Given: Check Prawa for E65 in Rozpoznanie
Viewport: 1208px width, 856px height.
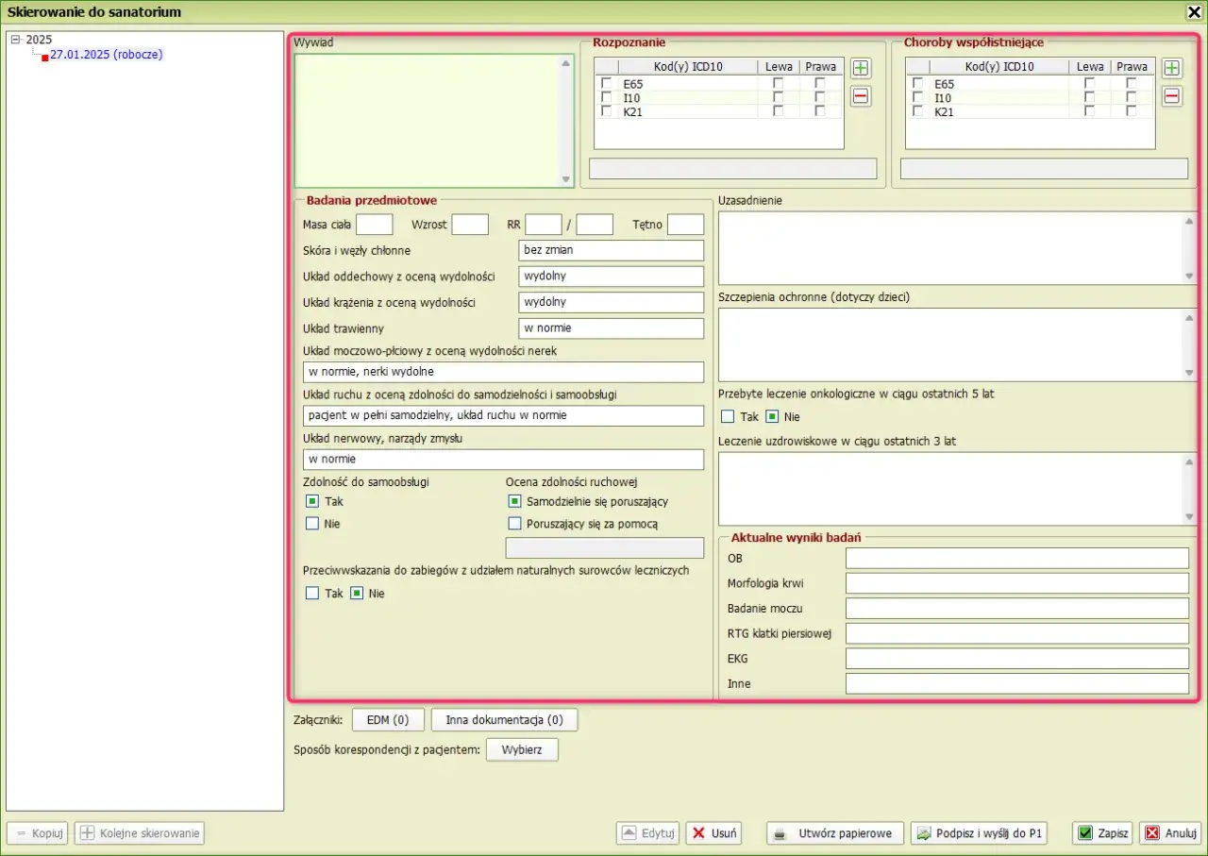Looking at the screenshot, I should [x=820, y=83].
